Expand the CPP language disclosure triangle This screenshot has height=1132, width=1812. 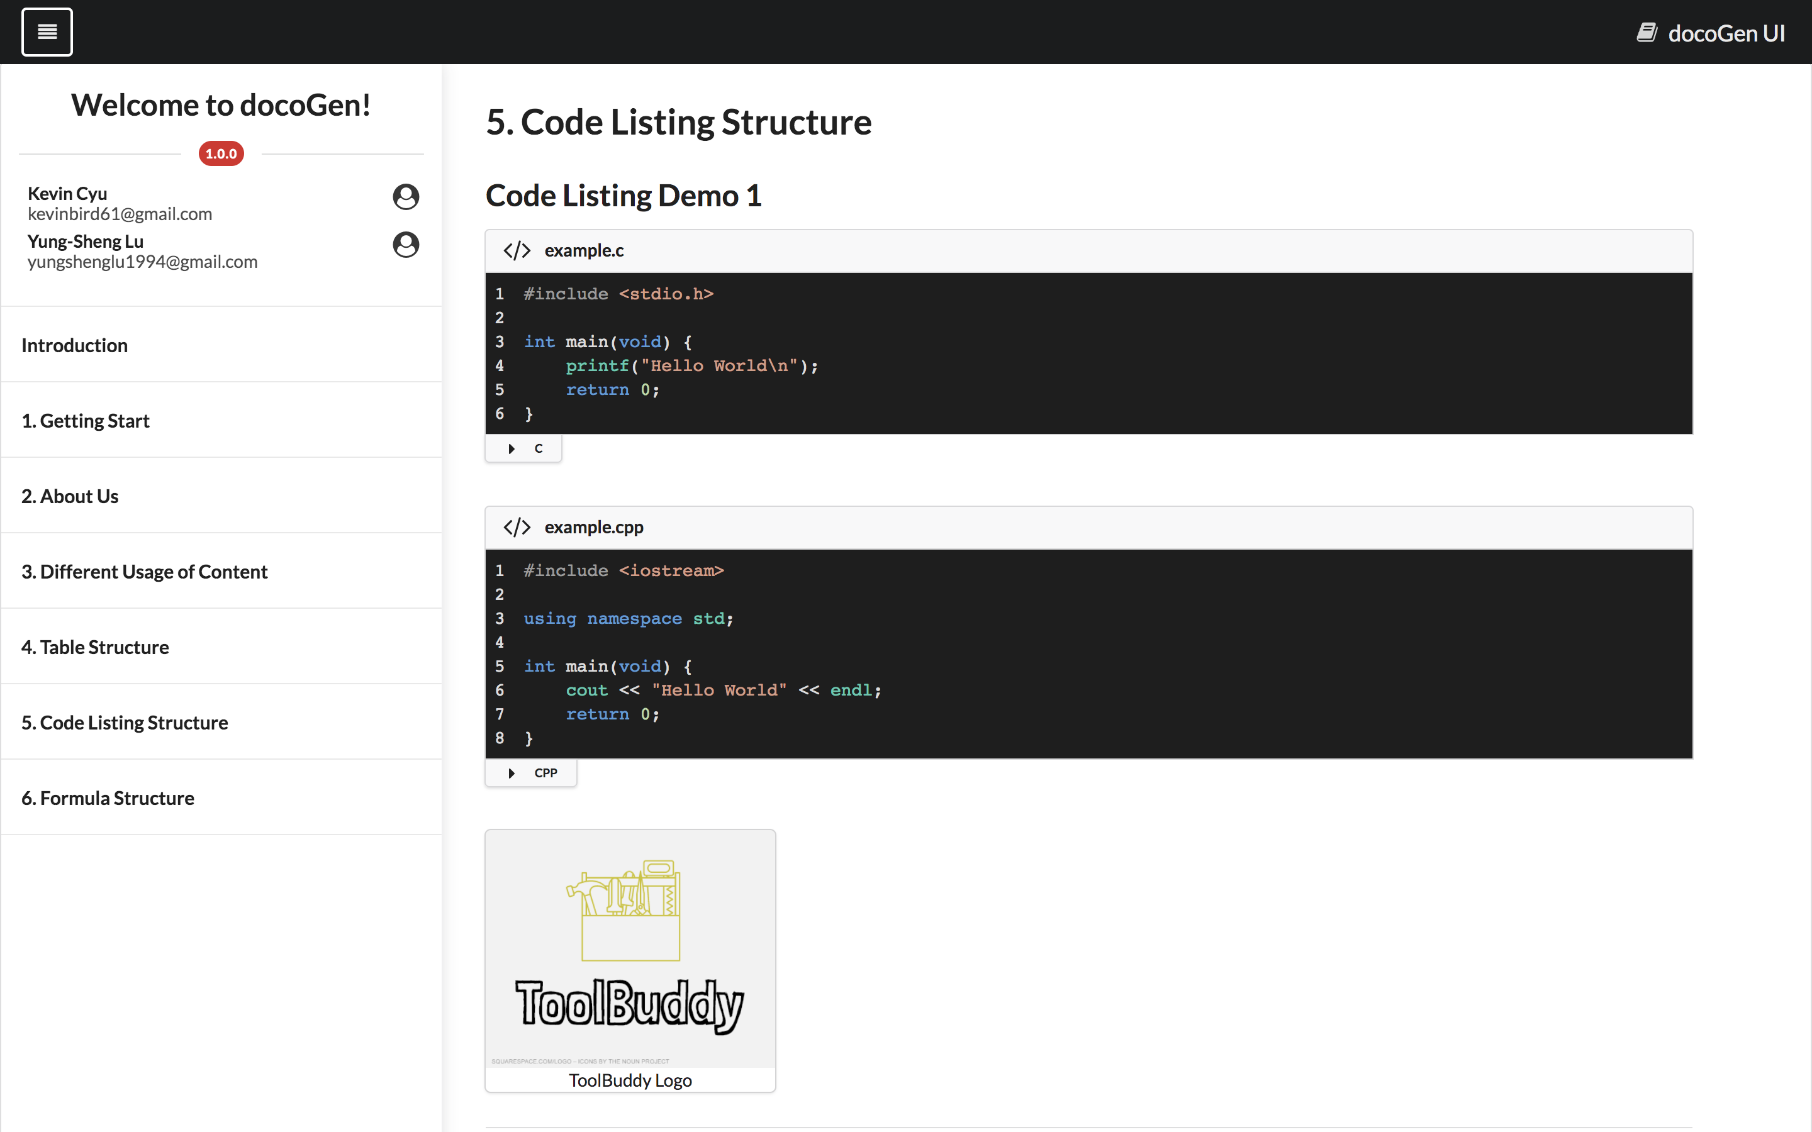tap(512, 774)
